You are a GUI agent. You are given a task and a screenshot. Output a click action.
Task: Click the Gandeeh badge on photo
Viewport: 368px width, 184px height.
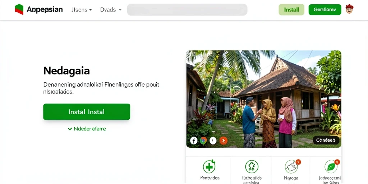click(x=326, y=141)
